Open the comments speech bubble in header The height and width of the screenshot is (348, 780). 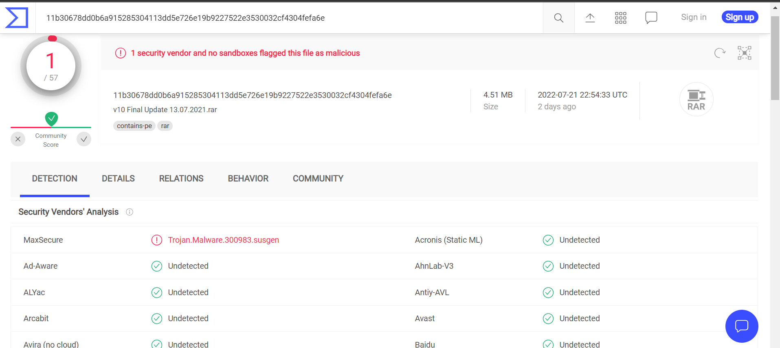coord(651,18)
